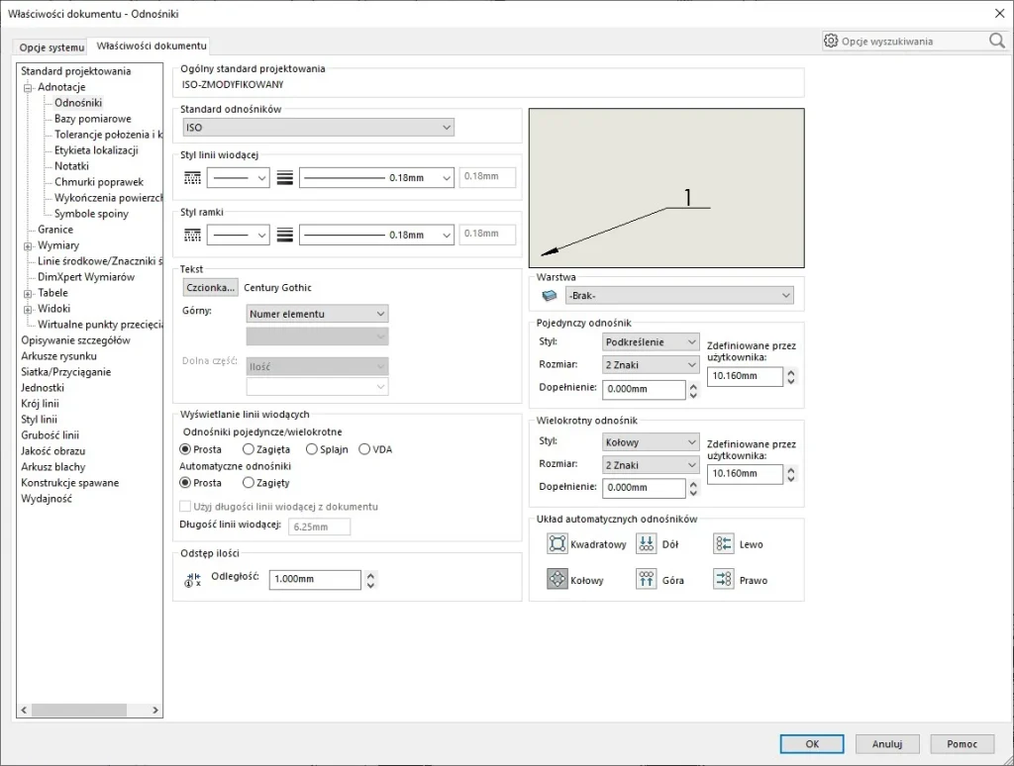
Task: Select Jednostki in tree
Action: pos(42,388)
